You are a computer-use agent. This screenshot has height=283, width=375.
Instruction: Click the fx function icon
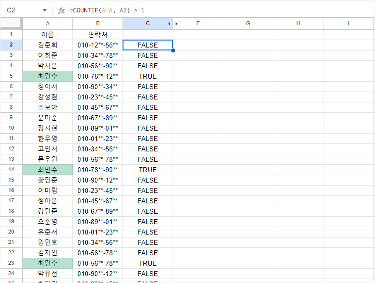[62, 10]
